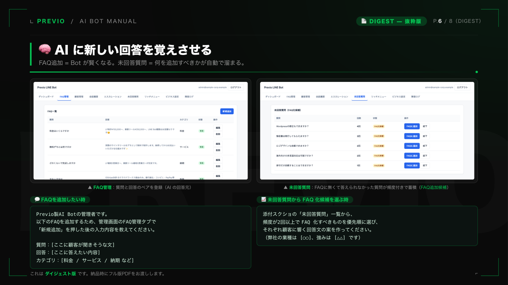Open 会話履歴 tab in the right 未回答質問 screenshot
Screen dimensions: 508x285
[x=320, y=97]
